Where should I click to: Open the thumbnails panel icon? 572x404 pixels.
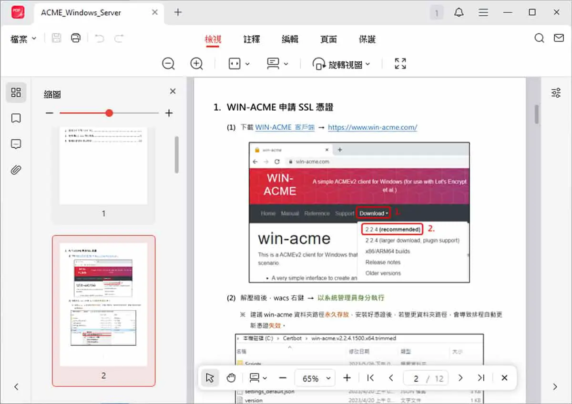click(16, 92)
